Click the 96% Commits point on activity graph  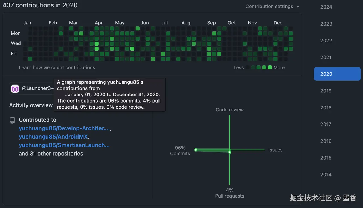click(x=196, y=150)
